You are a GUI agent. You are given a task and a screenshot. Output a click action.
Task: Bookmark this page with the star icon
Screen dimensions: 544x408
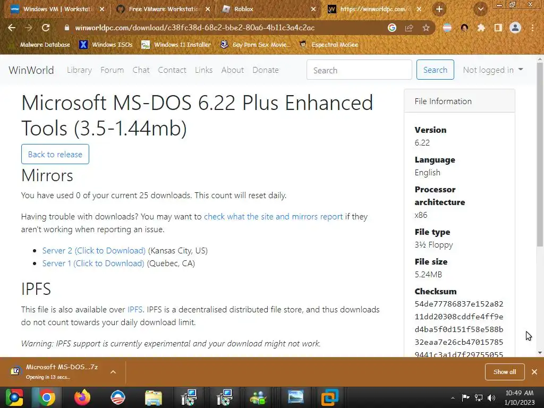426,28
